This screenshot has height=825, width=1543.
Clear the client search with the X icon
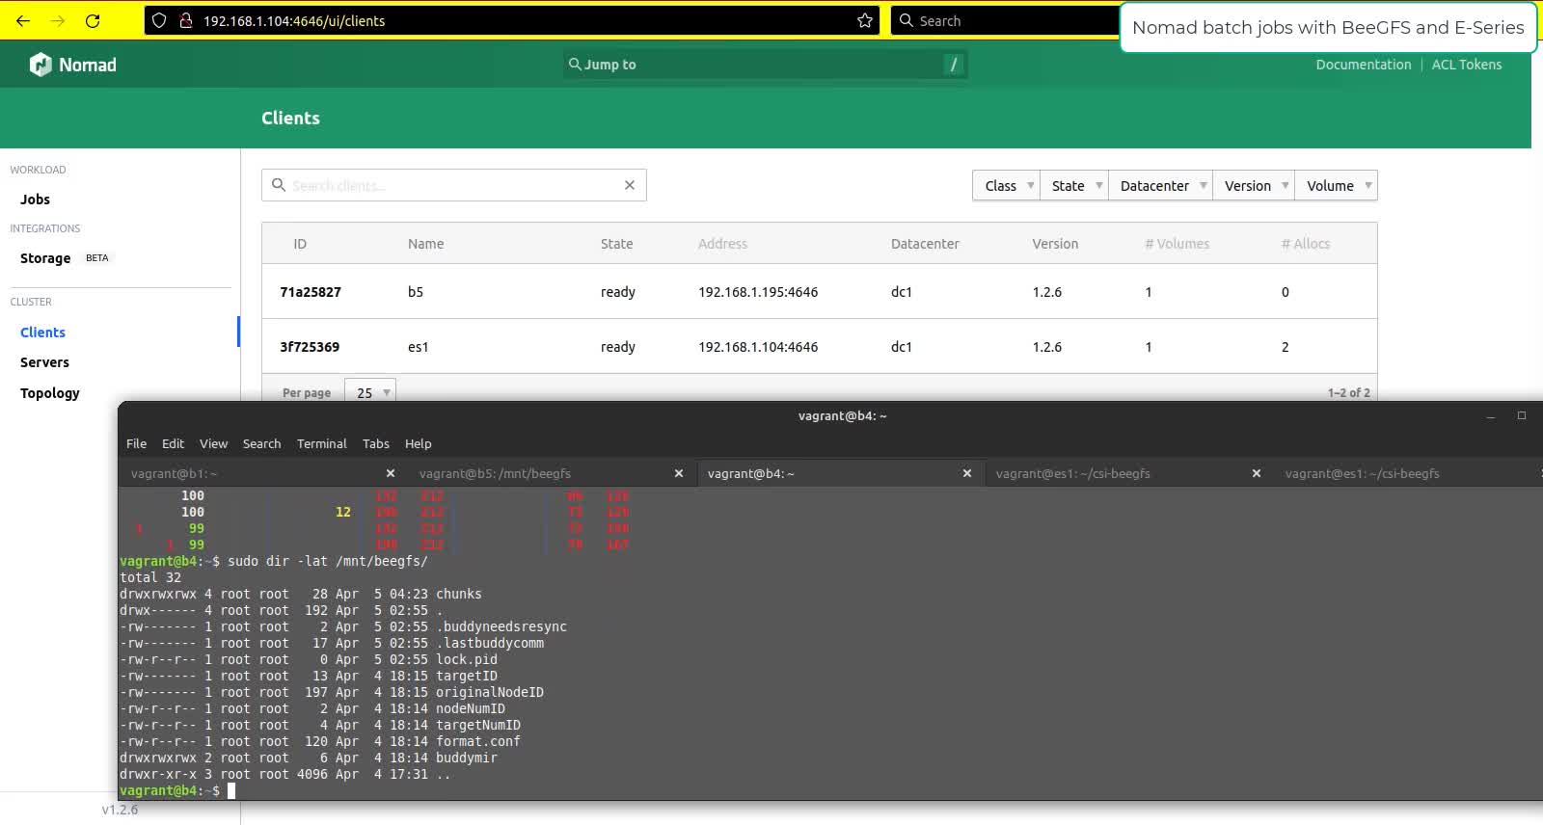point(630,185)
